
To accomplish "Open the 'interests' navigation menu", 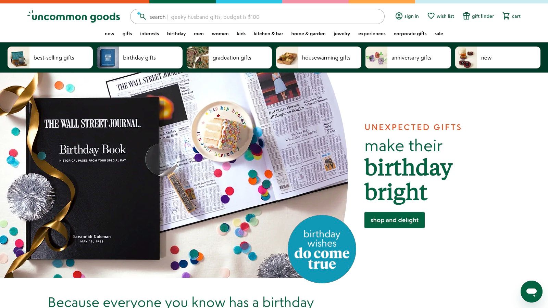I will tap(149, 34).
